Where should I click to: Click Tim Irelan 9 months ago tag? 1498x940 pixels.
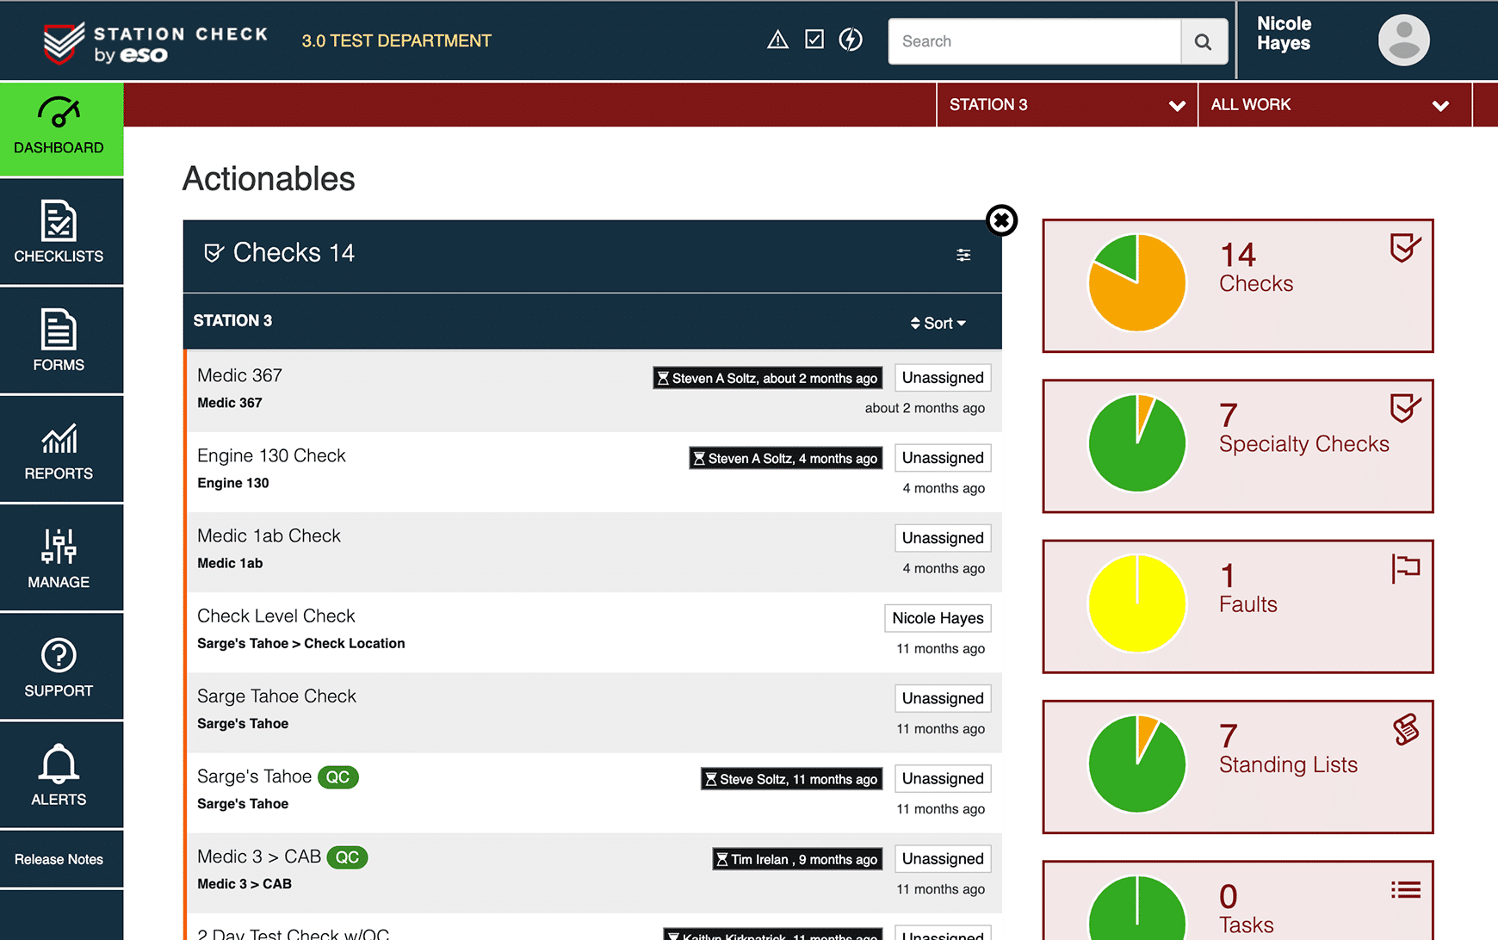(797, 859)
